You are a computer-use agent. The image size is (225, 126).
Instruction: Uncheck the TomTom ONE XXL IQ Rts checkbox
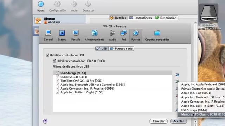(58, 80)
